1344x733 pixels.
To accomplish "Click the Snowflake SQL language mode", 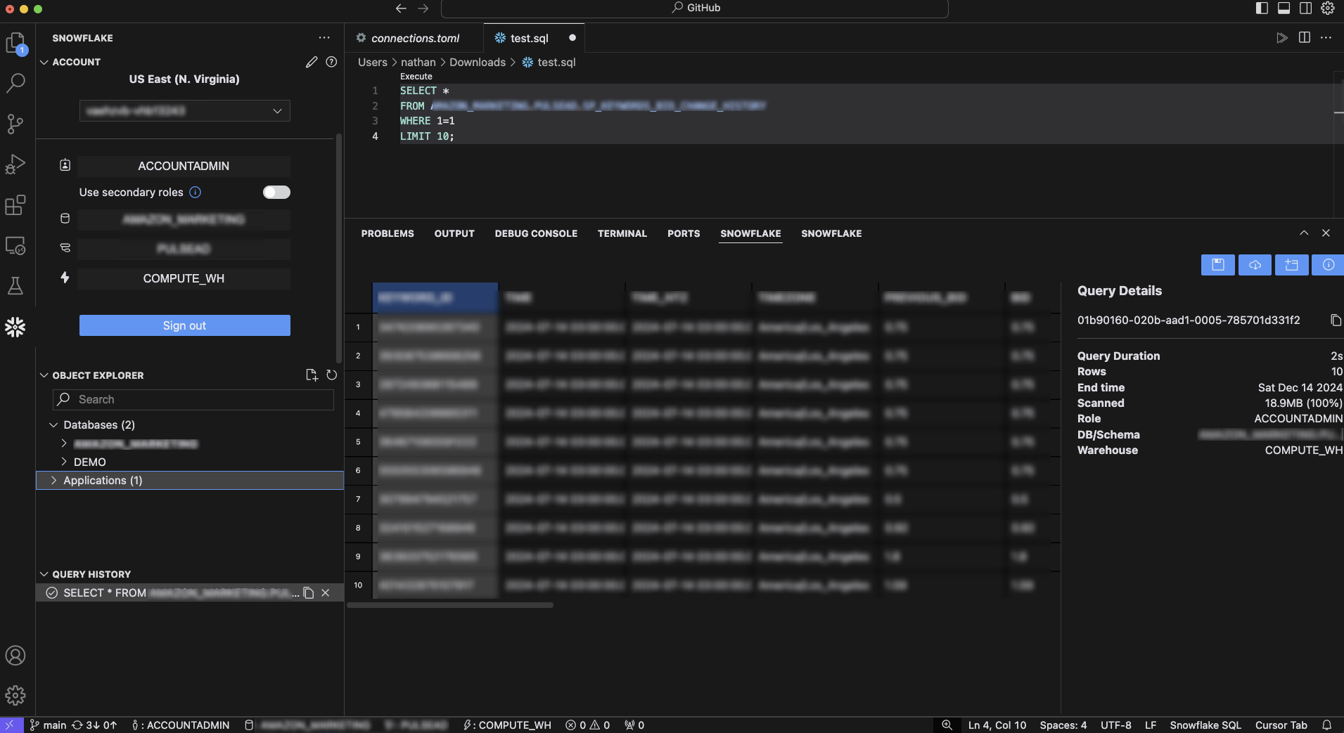I will [1205, 725].
